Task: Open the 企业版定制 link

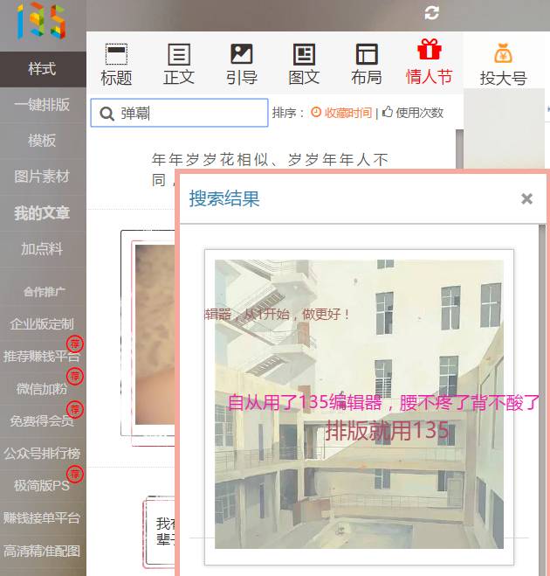Action: (42, 323)
